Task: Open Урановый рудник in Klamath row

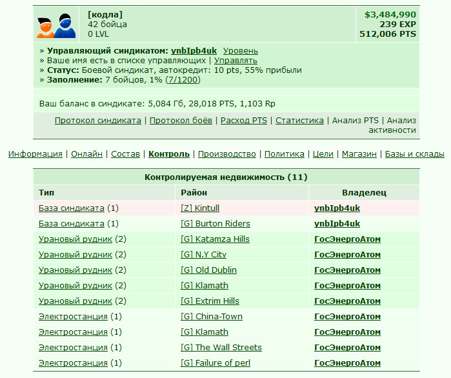Action: point(75,286)
